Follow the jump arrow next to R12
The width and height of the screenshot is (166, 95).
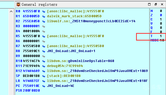coord(44,71)
